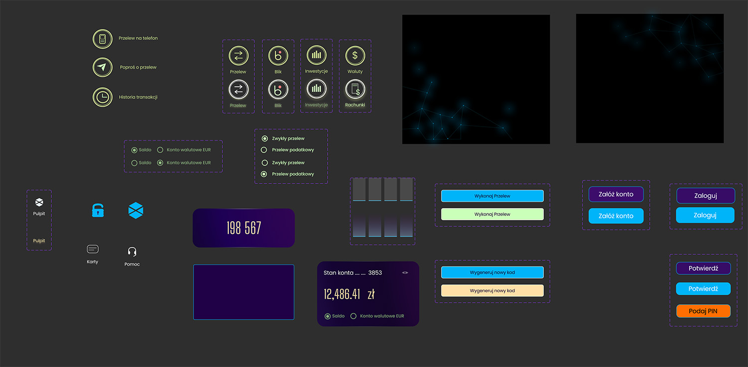Click the blue Wykonaj Przelew button
Image resolution: width=748 pixels, height=367 pixels.
(492, 196)
